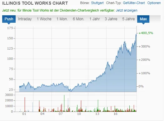Click the +300% axis label
165x121 pixels.
pyautogui.click(x=144, y=46)
